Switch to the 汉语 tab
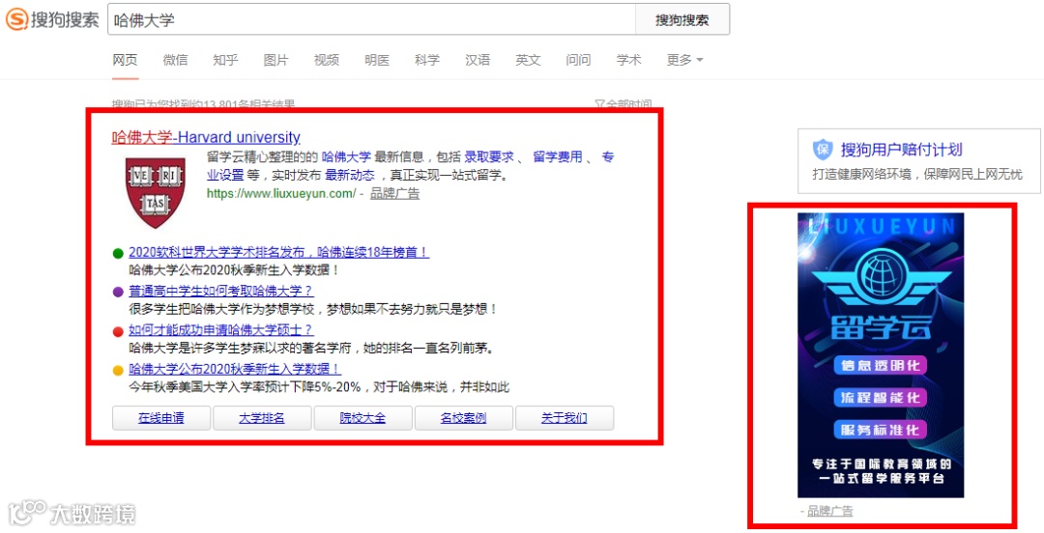The height and width of the screenshot is (533, 1044). pos(478,60)
